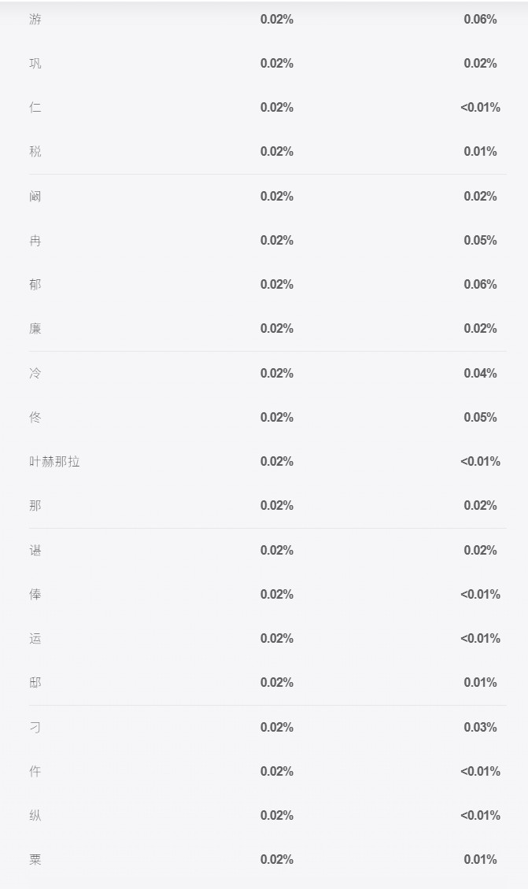Open the surname 纵 entry
Viewport: 528px width, 889px height.
coord(35,816)
